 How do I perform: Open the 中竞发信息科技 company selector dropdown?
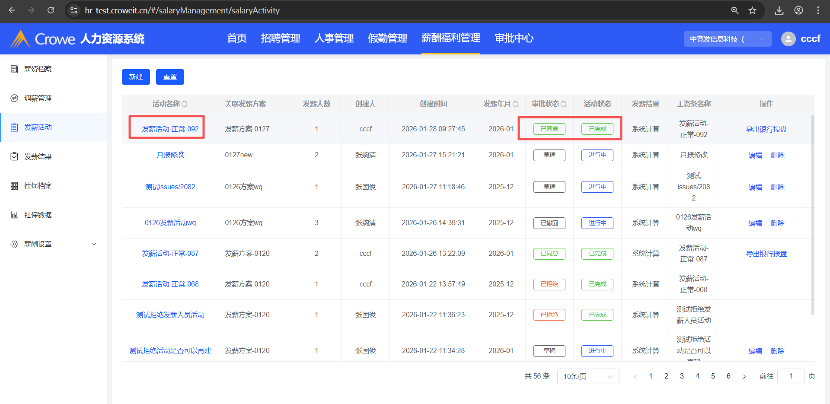point(727,39)
